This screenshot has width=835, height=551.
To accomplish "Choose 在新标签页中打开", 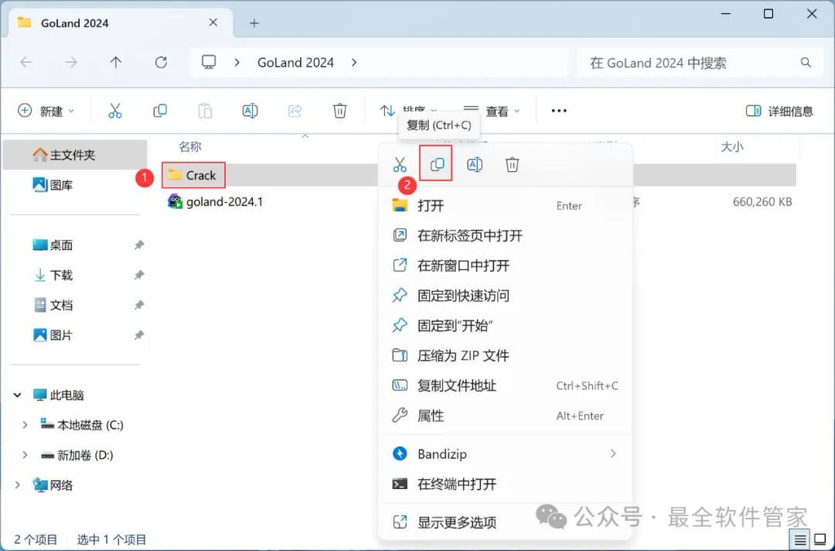I will tap(505, 235).
